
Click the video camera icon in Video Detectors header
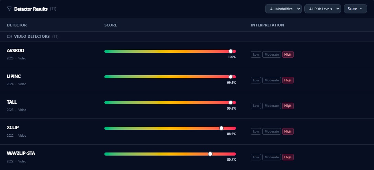(x=9, y=36)
